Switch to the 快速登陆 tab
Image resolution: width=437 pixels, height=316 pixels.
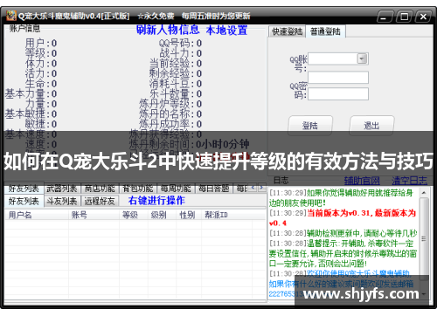point(287,31)
